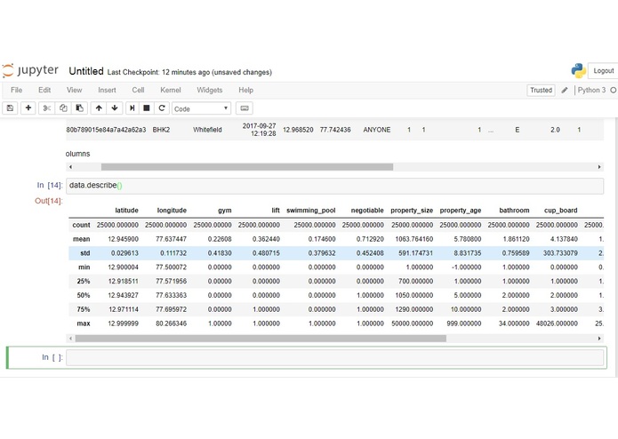Image resolution: width=618 pixels, height=439 pixels.
Task: Open the File menu
Action: [16, 90]
